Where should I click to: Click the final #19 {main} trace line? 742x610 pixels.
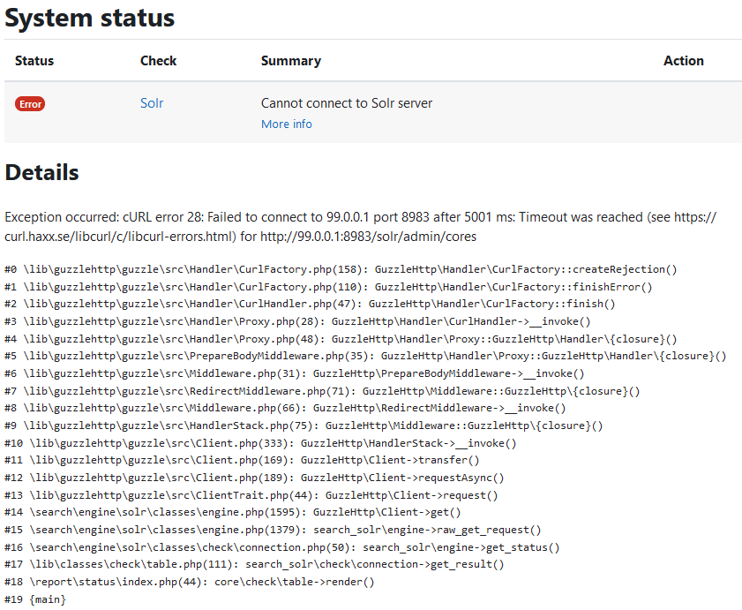[35, 599]
